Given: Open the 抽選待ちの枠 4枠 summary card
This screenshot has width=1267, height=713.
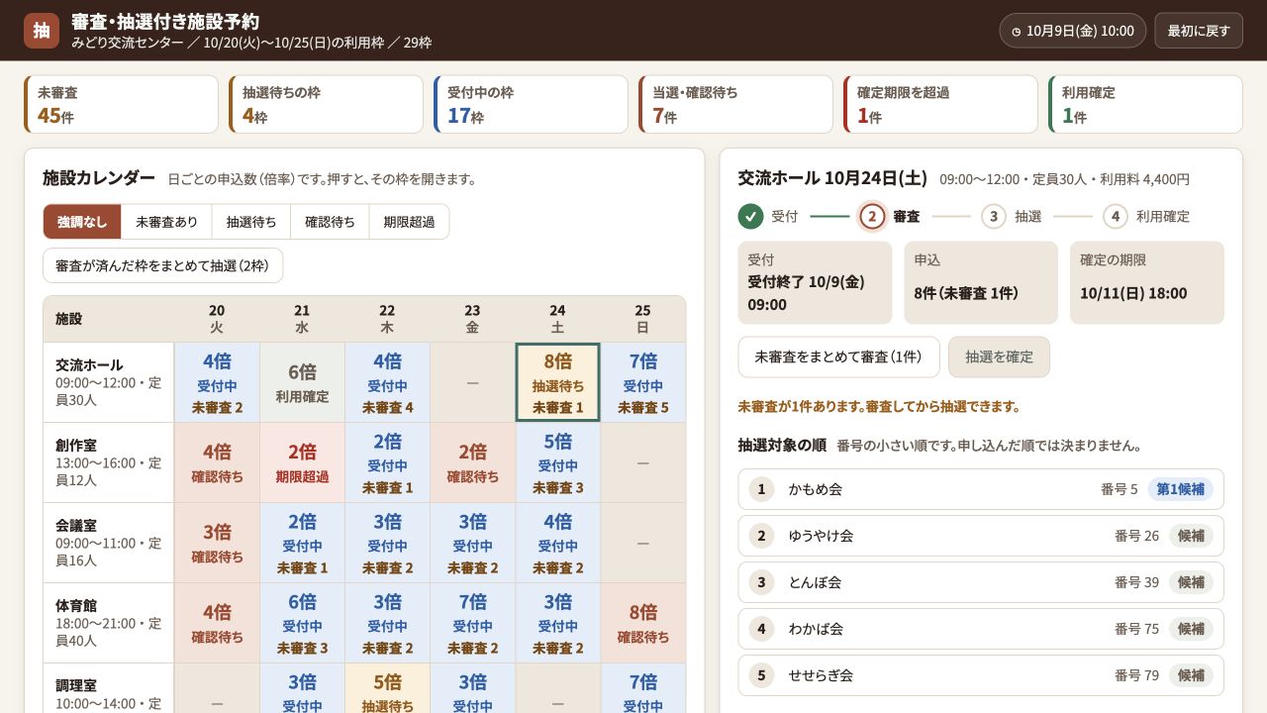Looking at the screenshot, I should tap(326, 104).
